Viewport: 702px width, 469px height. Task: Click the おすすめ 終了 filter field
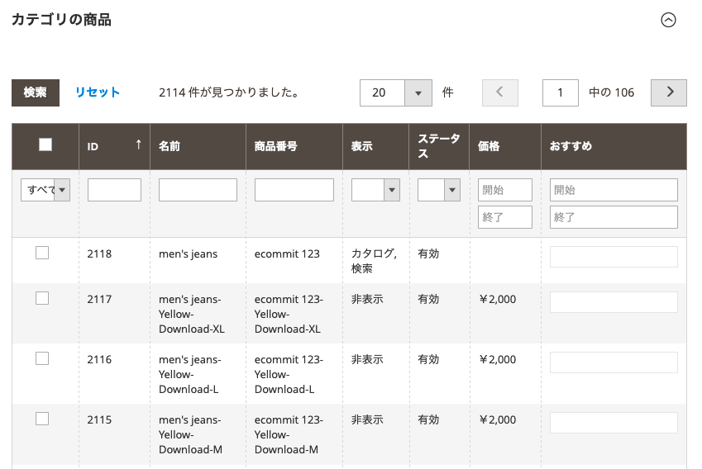[x=614, y=217]
